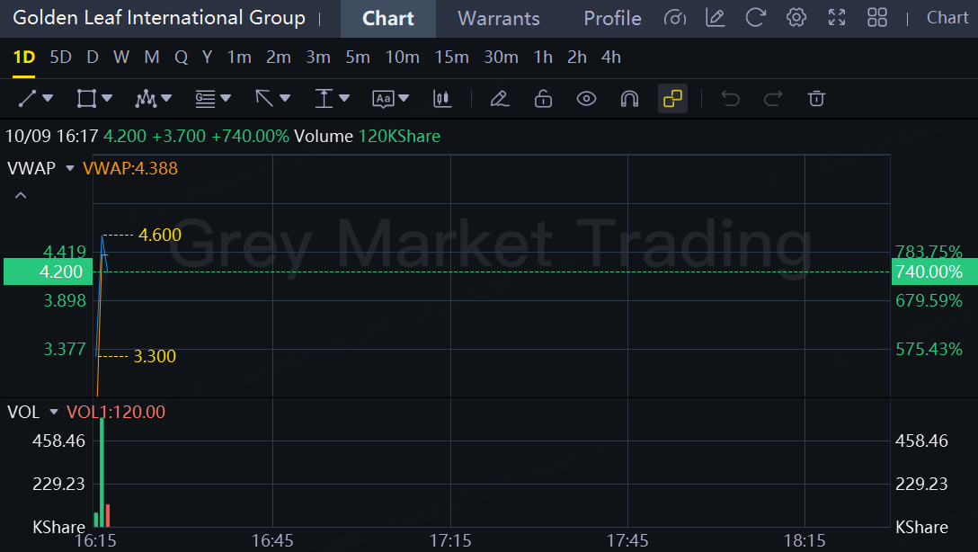Click the 4.600 high price label
978x552 pixels.
pos(160,236)
